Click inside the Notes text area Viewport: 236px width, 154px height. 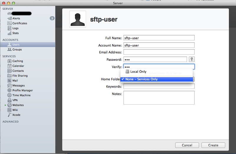[159, 97]
